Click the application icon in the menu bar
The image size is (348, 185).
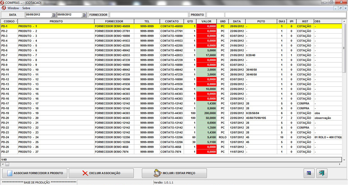4,8
